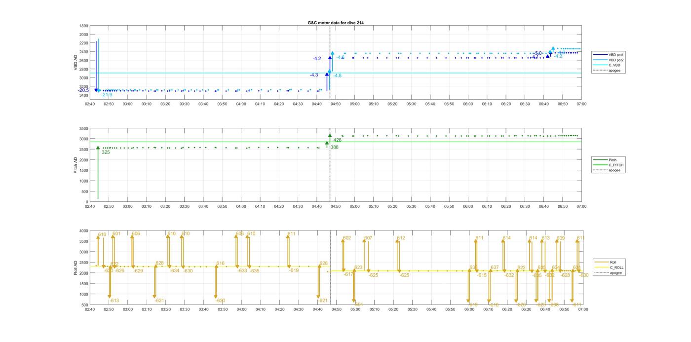Click the '-21.9' VBD data label
691x342 pixels.
107,95
